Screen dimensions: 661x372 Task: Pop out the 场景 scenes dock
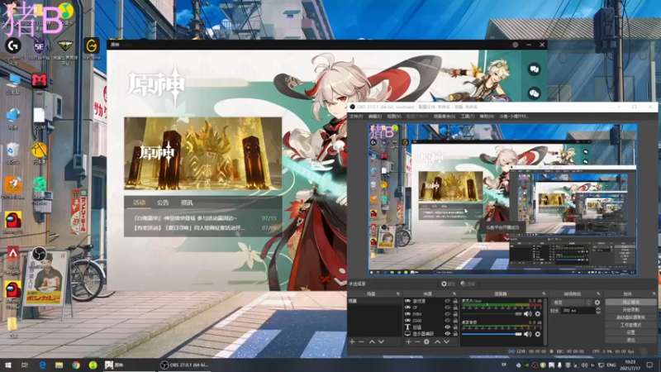click(x=397, y=293)
